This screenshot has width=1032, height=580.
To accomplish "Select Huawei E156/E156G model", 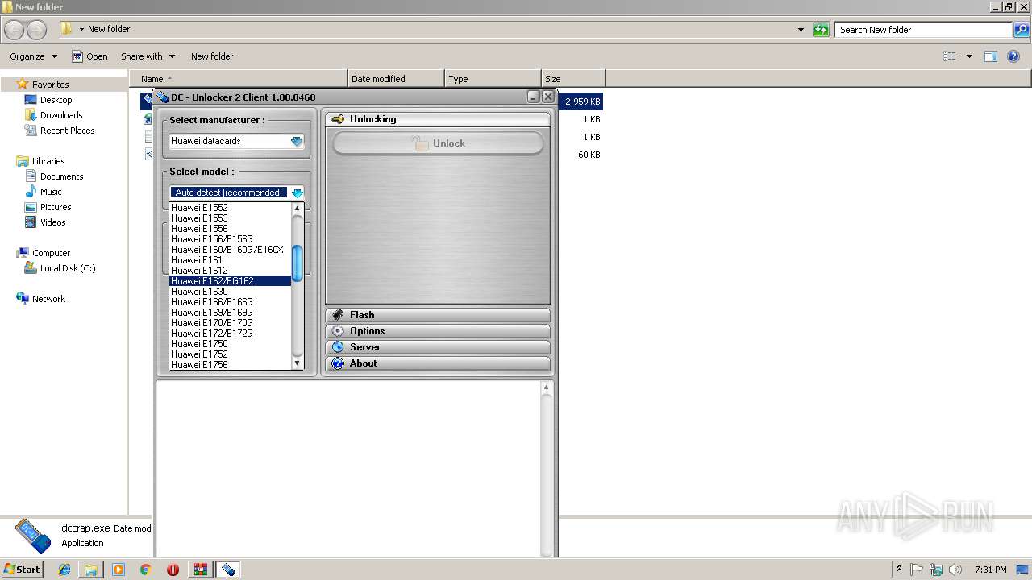I will click(x=230, y=239).
